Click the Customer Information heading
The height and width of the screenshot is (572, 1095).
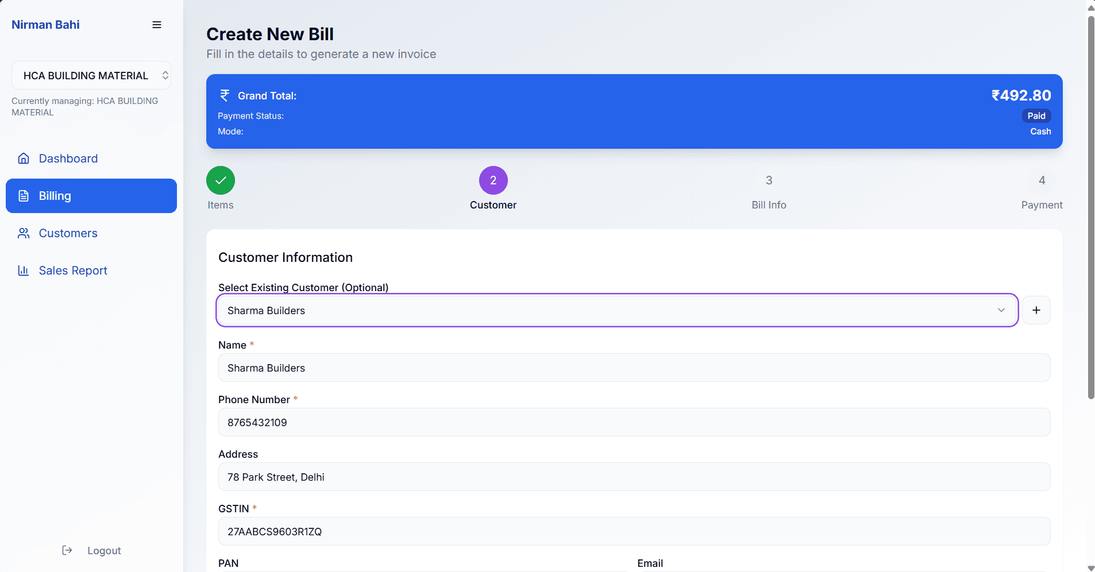[286, 257]
